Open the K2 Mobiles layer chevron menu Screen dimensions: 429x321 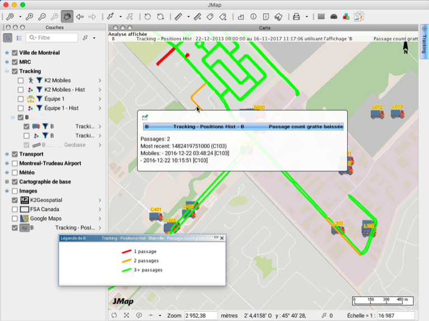click(100, 81)
